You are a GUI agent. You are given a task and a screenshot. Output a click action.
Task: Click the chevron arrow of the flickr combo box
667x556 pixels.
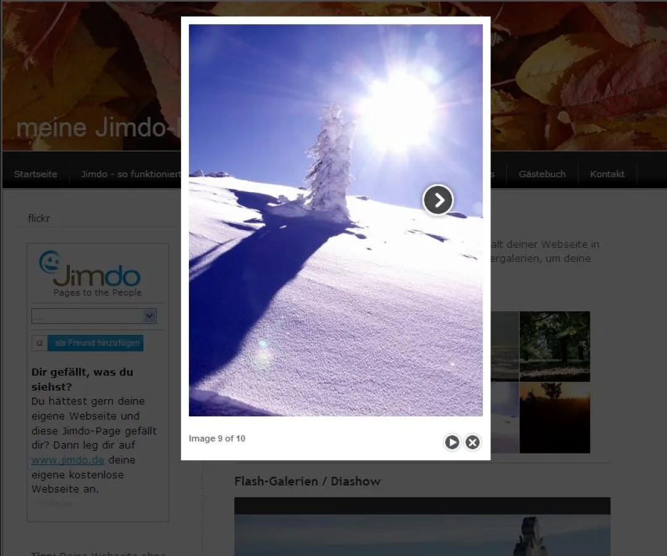pyautogui.click(x=149, y=316)
